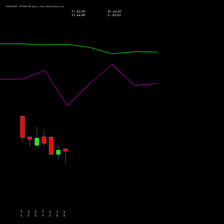Click the 24 Jun date label
Screen dimensions: 224x224
[x=22, y=213]
